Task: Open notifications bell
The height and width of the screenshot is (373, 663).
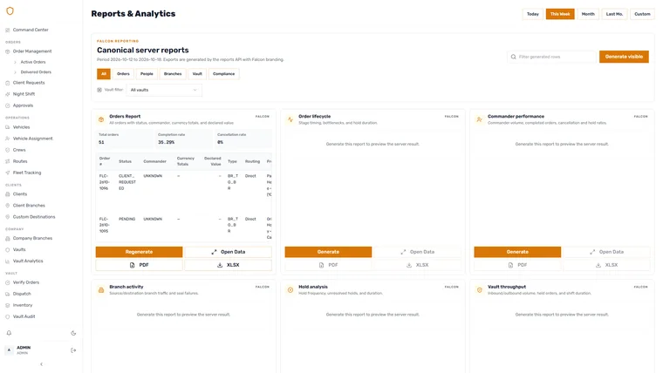Action: coord(9,333)
